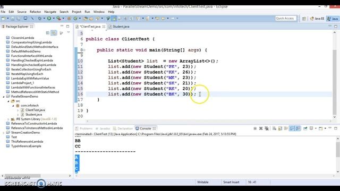Expand the JRE System Library node
The image size is (340, 191).
8,119
